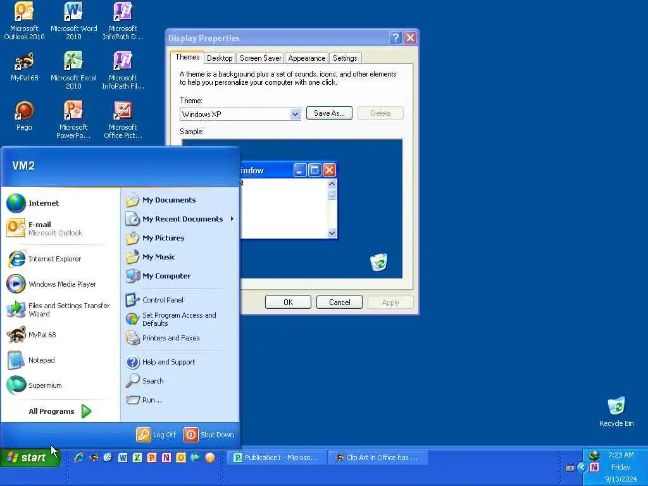Click OK in Display Properties
This screenshot has width=648, height=486.
pyautogui.click(x=288, y=302)
